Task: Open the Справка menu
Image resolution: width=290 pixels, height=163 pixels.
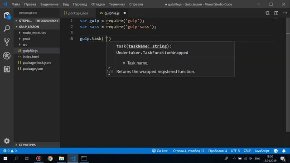Action: coord(136,4)
